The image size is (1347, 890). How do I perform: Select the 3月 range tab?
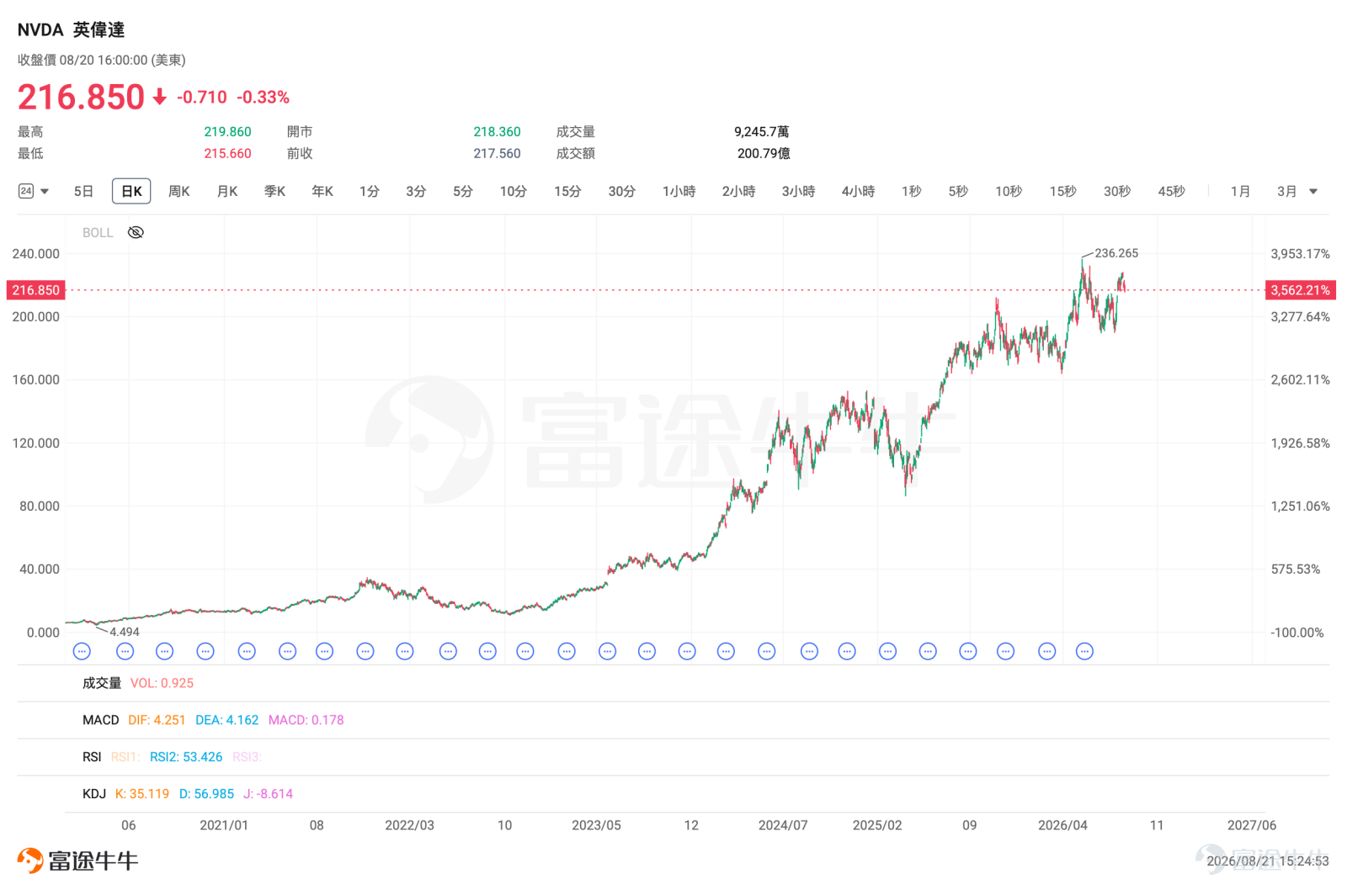[x=1286, y=191]
